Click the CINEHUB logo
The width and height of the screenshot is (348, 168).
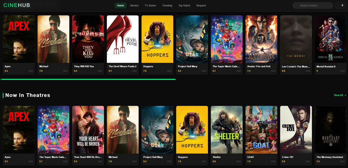(17, 5)
